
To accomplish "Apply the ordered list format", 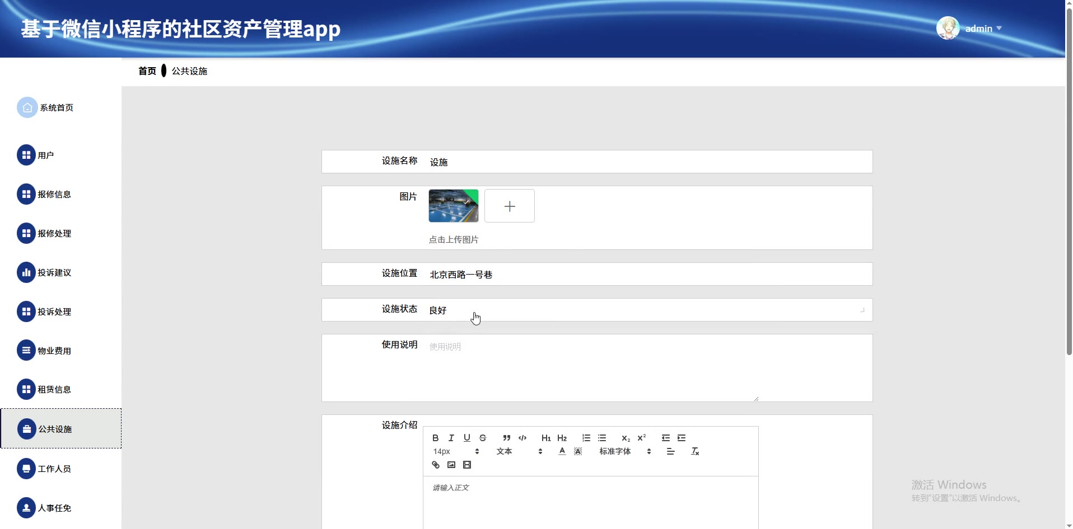I will (586, 438).
